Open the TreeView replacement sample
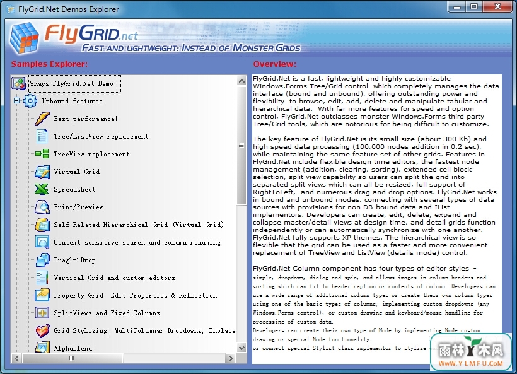517x374 pixels. click(x=91, y=154)
